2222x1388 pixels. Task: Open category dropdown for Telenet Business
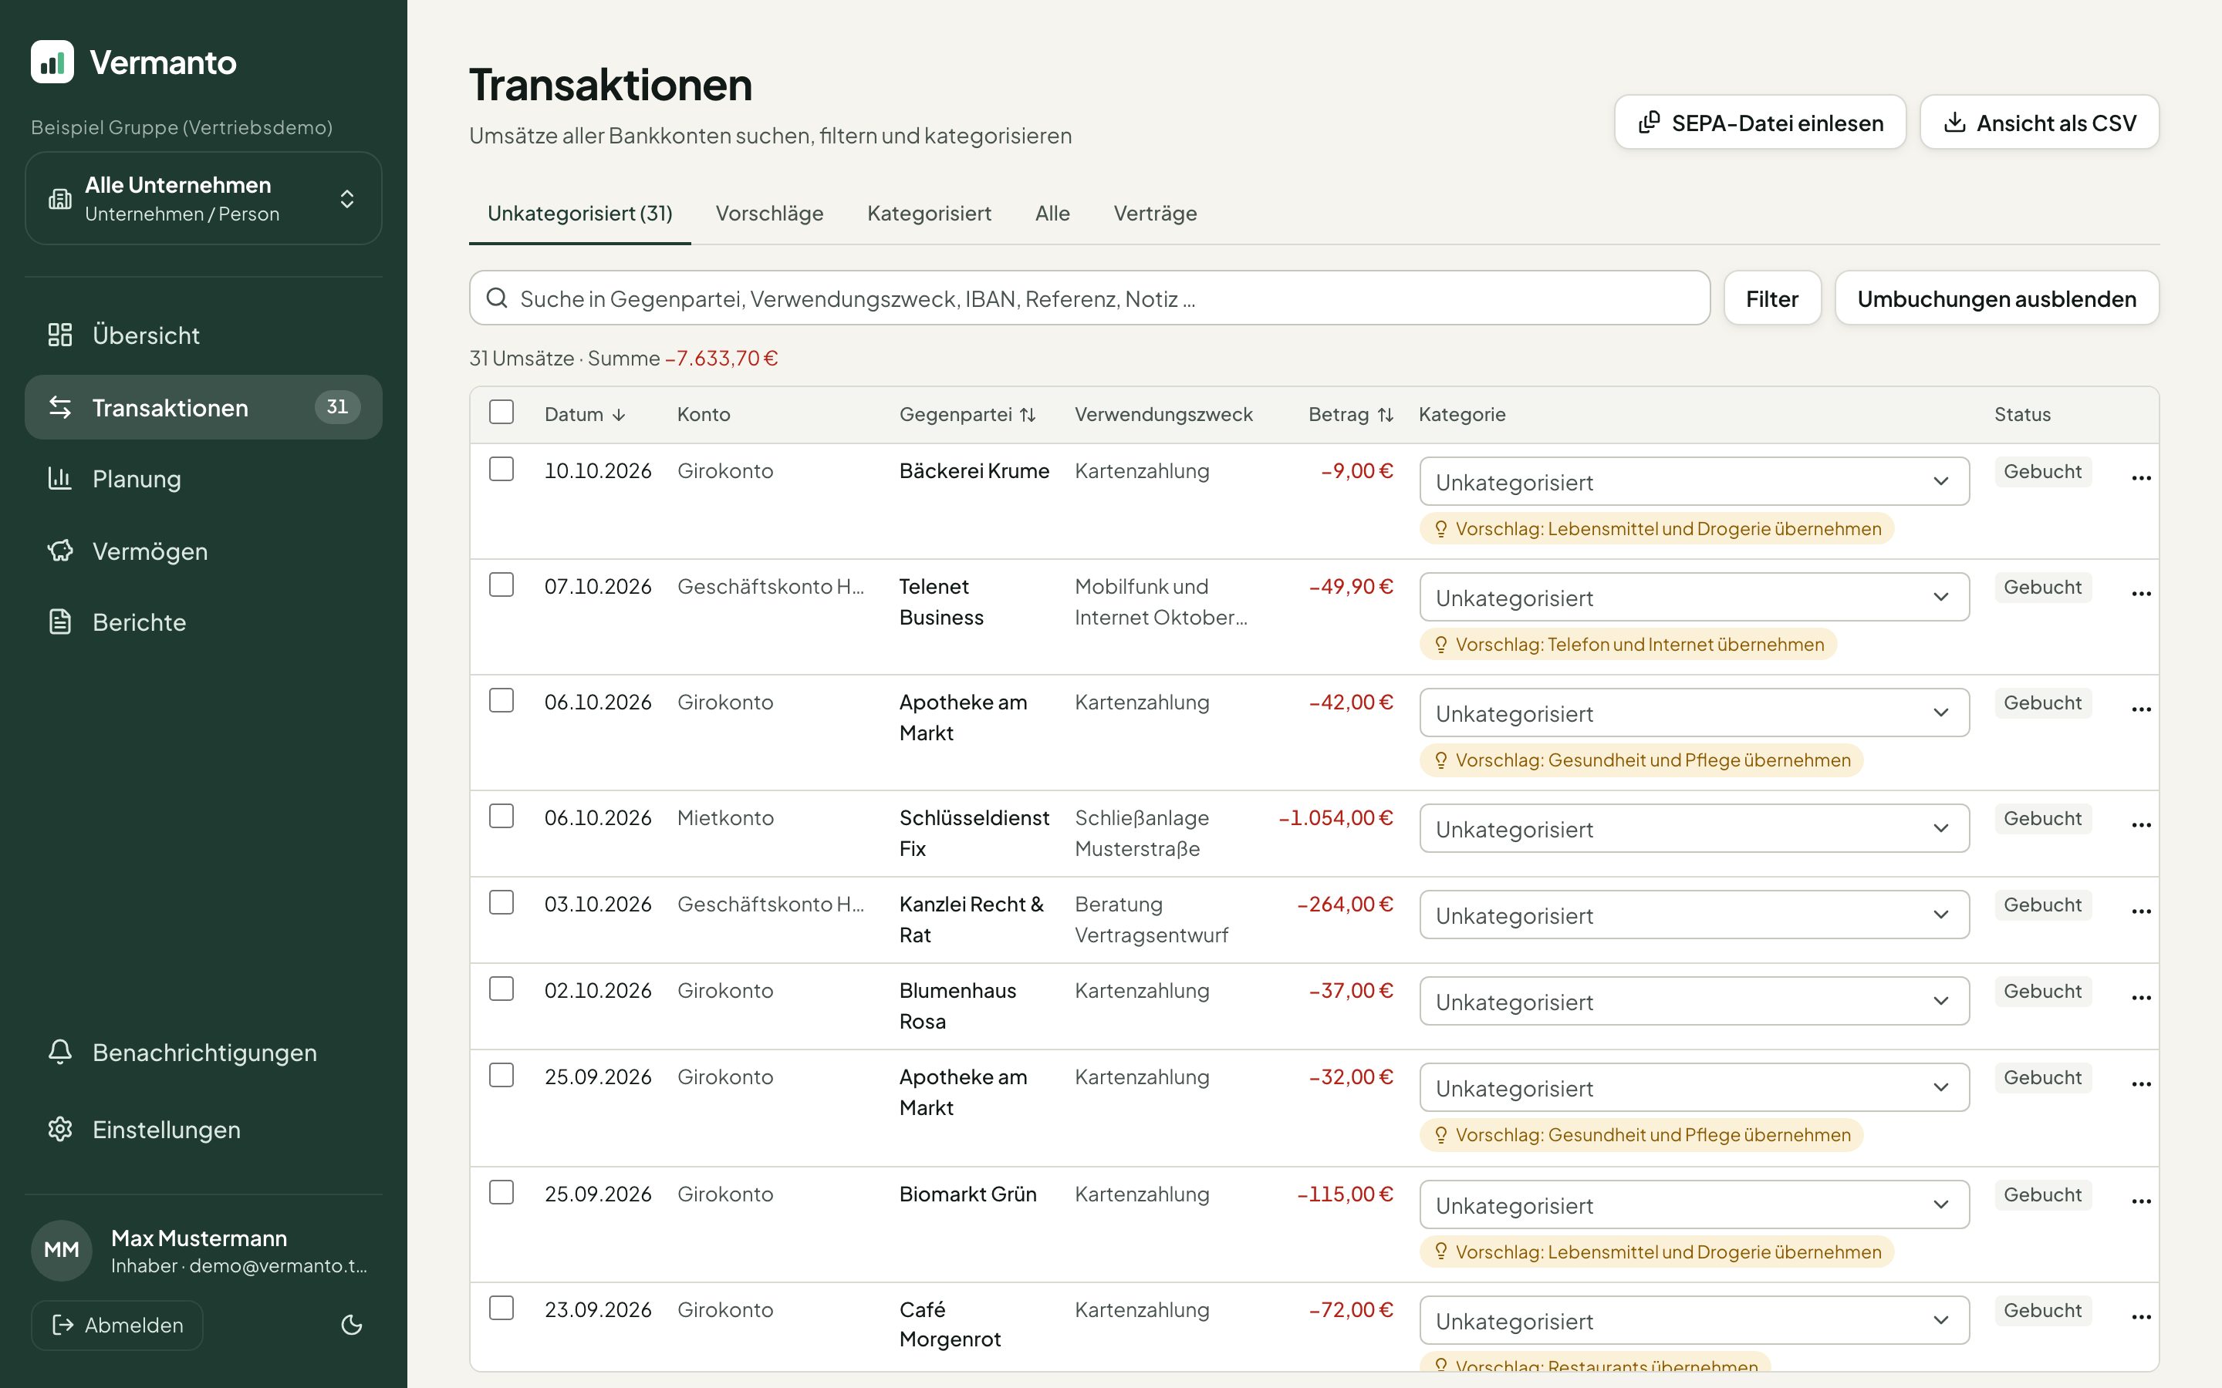coord(1694,597)
